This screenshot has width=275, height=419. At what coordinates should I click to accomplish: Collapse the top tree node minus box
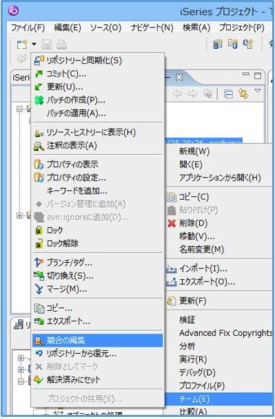tap(19, 109)
